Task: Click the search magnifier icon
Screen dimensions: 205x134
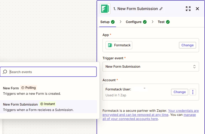Action: [x=5, y=72]
